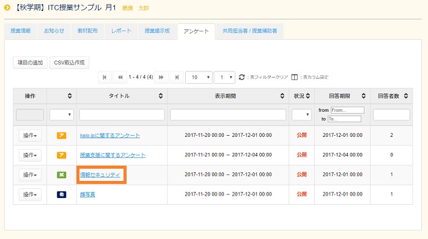Screen dimensions: 428x239
Task: Click the table filter clear refresh icon
Action: tap(242, 77)
